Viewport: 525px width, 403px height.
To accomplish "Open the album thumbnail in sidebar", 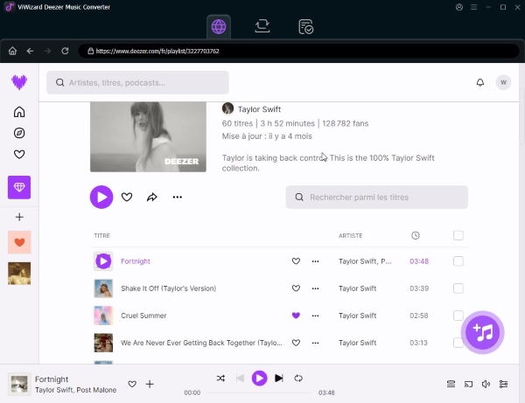I will (19, 274).
